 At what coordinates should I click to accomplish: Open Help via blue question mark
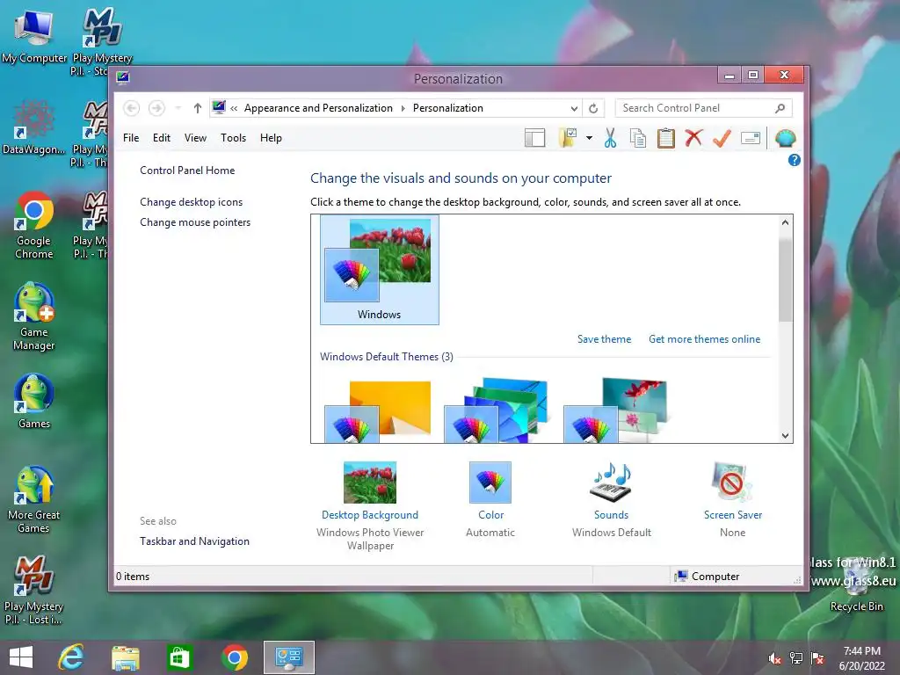pyautogui.click(x=795, y=160)
